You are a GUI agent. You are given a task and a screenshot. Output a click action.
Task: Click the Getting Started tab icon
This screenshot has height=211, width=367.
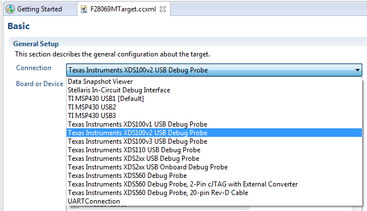pos(10,9)
